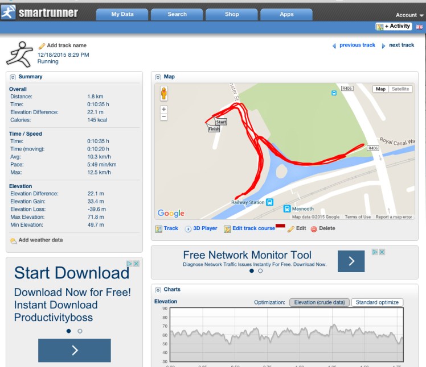This screenshot has width=426, height=367.
Task: Click Add weather data link
Action: coord(40,240)
